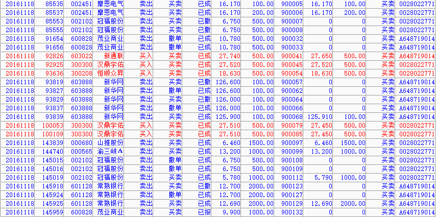This screenshot has height=217, width=436.
Task: Click stock name 渝三峡A
Action: pos(110,151)
